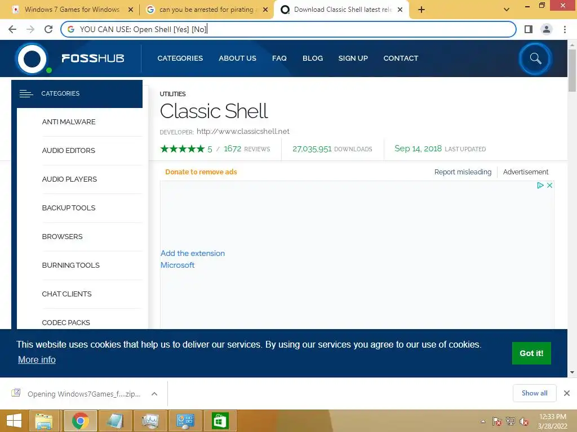Viewport: 577px width, 432px height.
Task: Open ABOUT US page
Action: pos(237,58)
